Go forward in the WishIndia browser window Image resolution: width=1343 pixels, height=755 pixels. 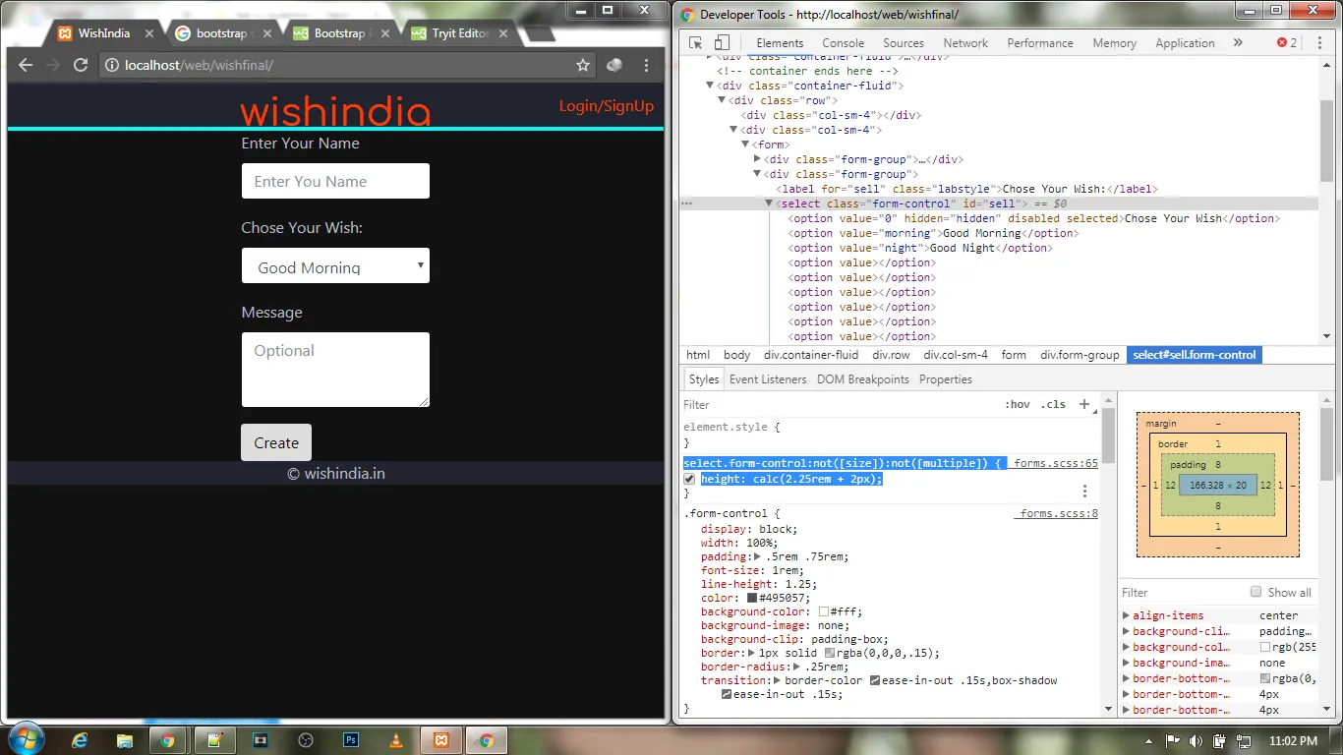point(53,65)
